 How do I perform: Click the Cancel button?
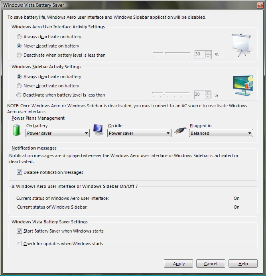click(x=211, y=264)
